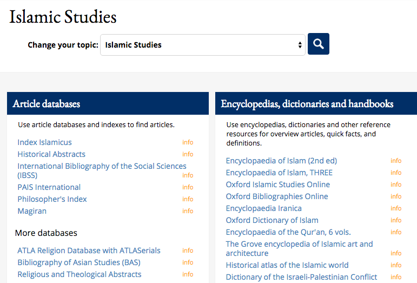
Task: Open the Magiran database link
Action: (32, 211)
